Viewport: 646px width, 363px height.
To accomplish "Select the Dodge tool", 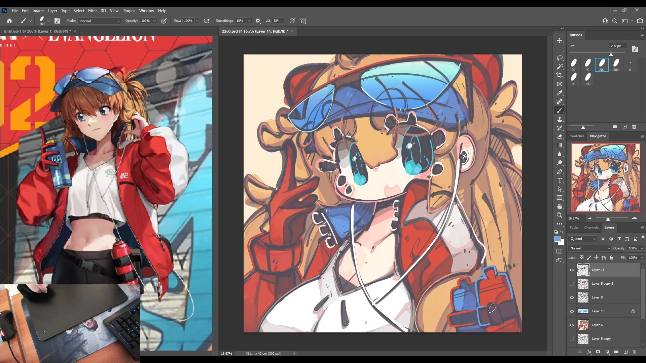I will [560, 163].
